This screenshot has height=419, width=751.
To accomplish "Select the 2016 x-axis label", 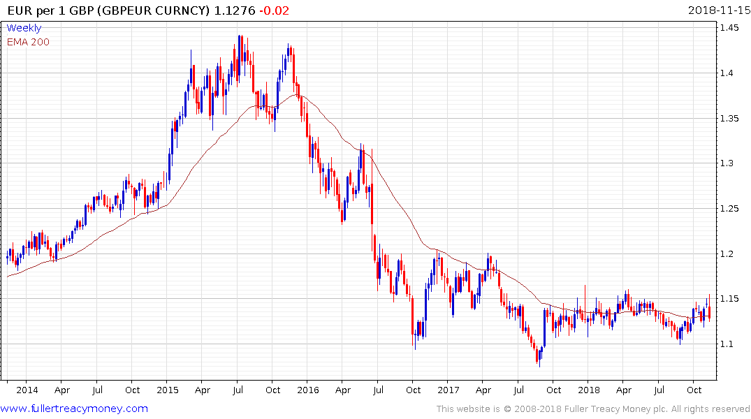I will [307, 390].
